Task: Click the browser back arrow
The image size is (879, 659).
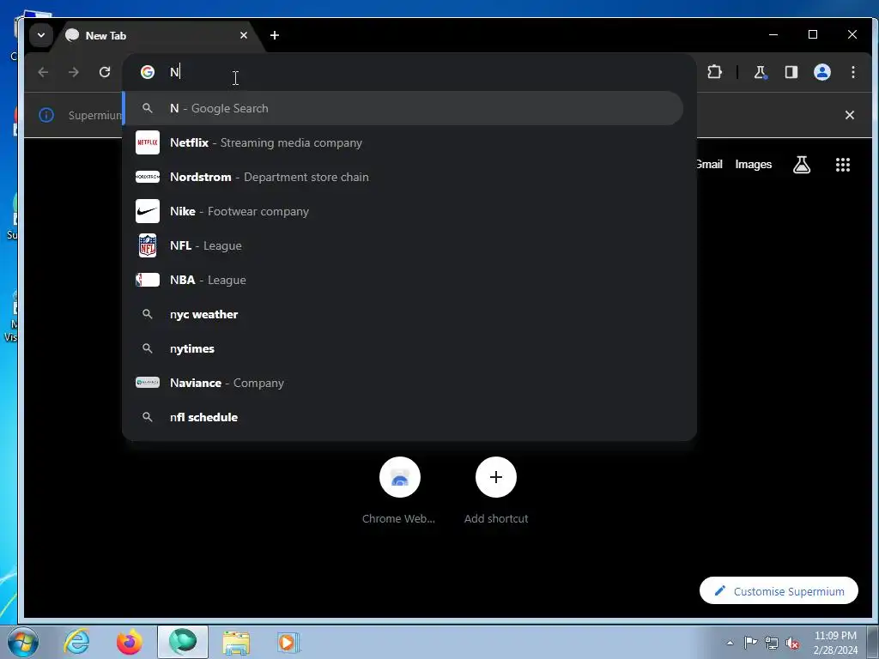Action: click(x=43, y=72)
